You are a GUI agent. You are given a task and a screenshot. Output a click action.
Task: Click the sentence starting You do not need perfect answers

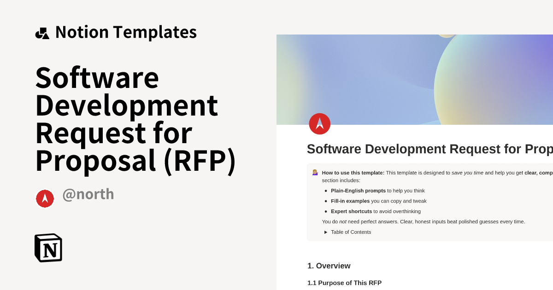(424, 221)
